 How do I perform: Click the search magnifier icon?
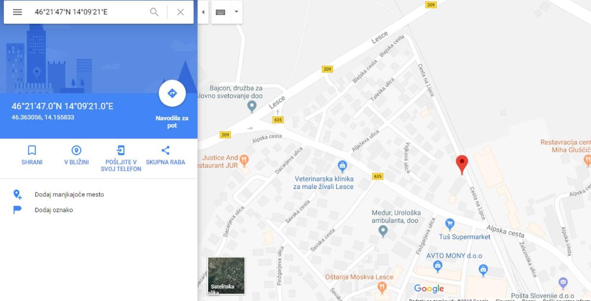tap(154, 12)
